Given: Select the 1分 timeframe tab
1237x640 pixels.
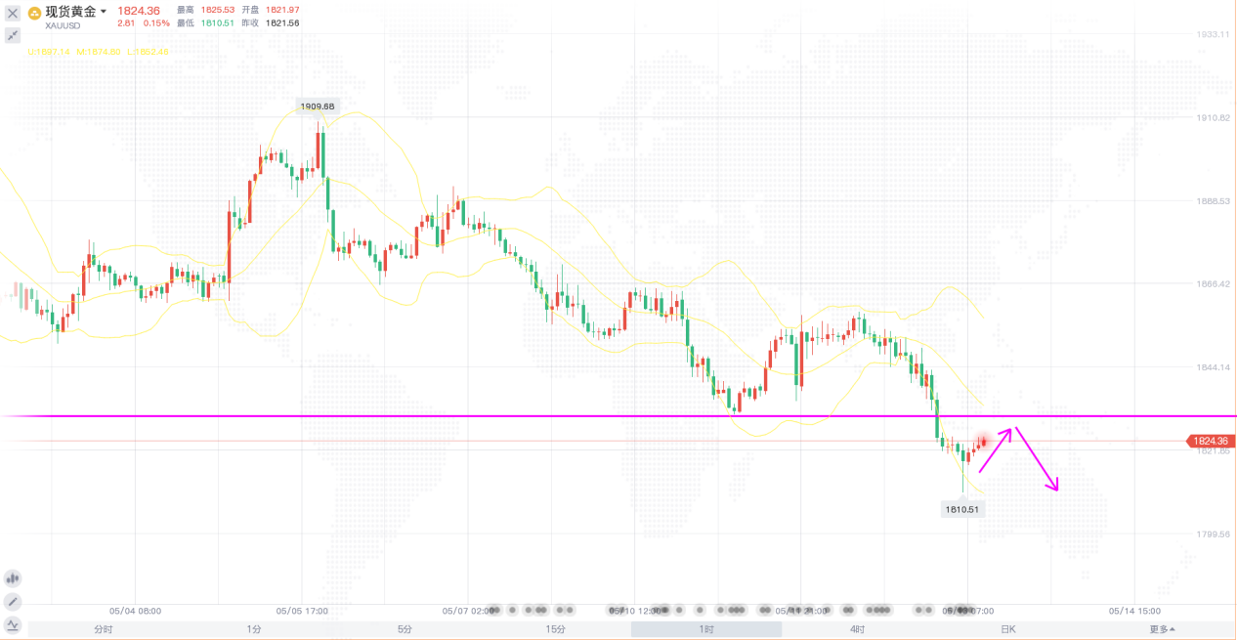Looking at the screenshot, I should click(x=254, y=629).
